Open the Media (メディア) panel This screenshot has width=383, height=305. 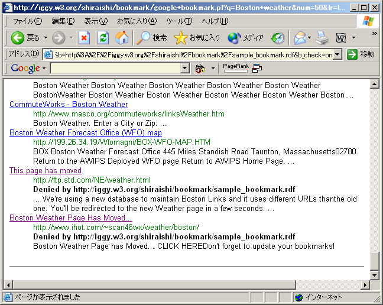pos(245,38)
